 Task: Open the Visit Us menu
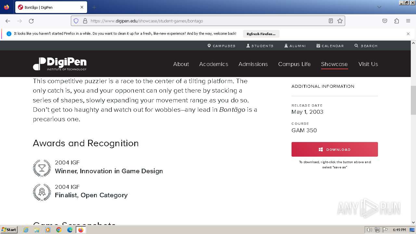[x=368, y=64]
